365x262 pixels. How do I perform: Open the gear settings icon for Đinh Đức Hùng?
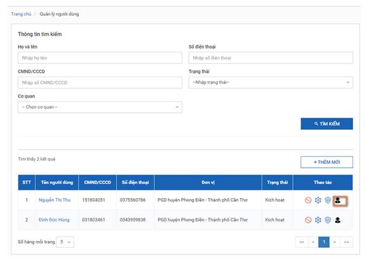(318, 220)
